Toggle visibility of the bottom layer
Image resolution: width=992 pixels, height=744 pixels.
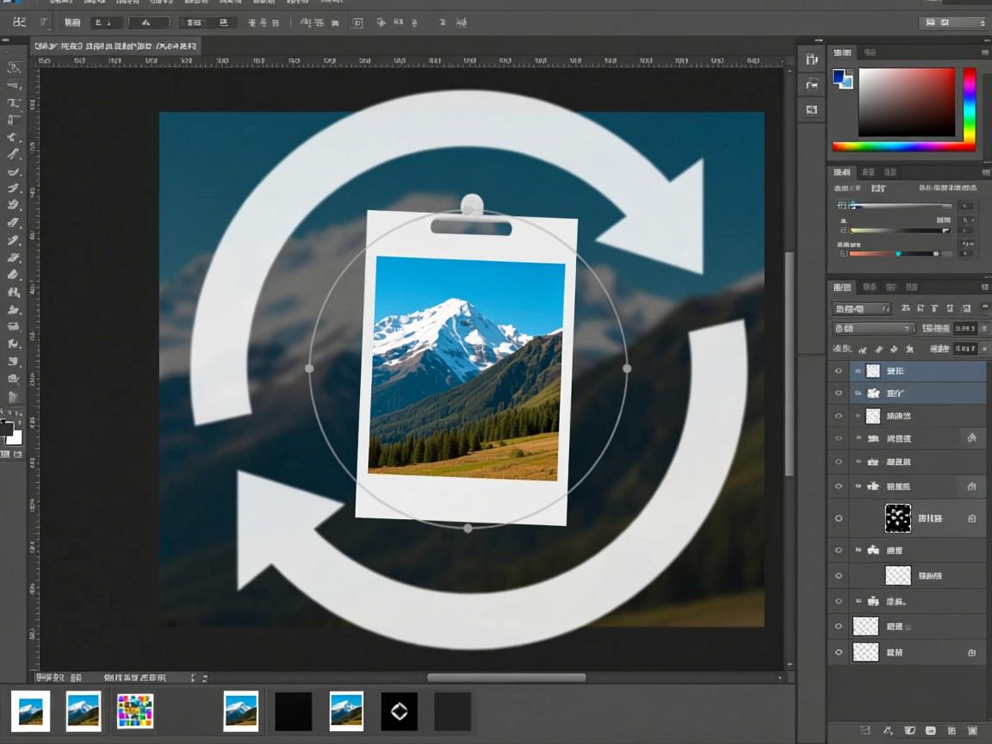tap(839, 653)
